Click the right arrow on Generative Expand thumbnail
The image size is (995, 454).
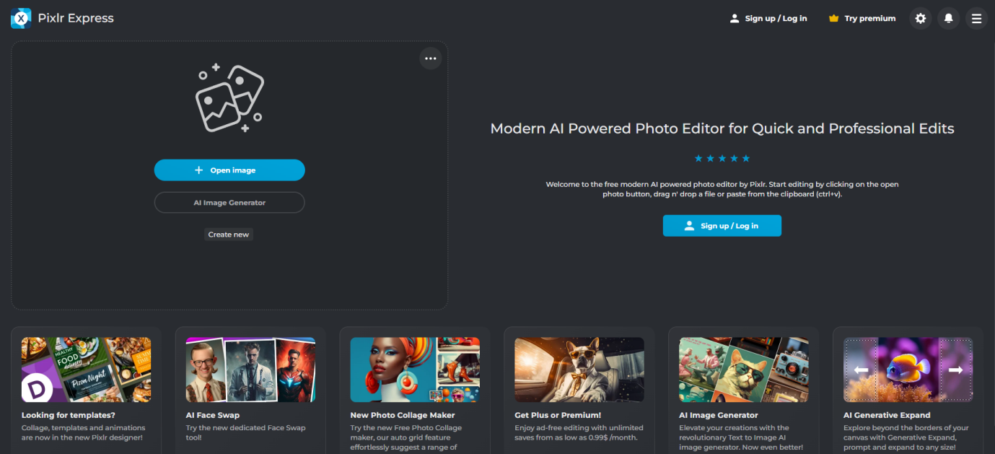pyautogui.click(x=955, y=370)
